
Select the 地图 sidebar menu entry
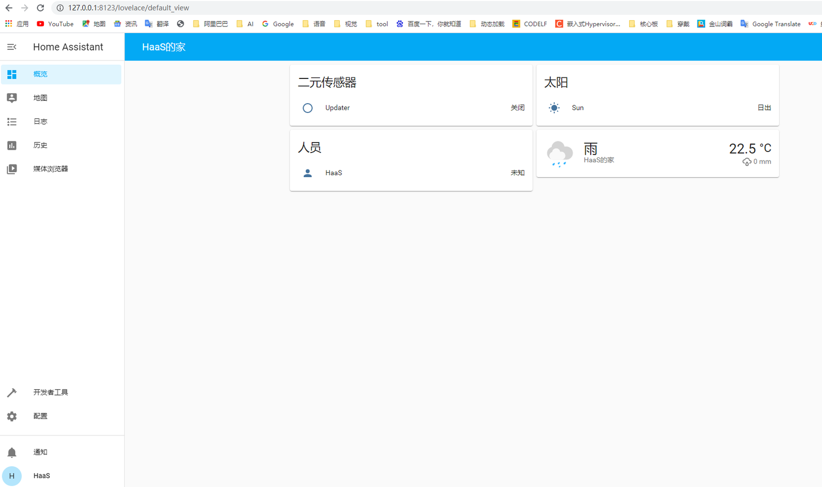click(x=40, y=98)
